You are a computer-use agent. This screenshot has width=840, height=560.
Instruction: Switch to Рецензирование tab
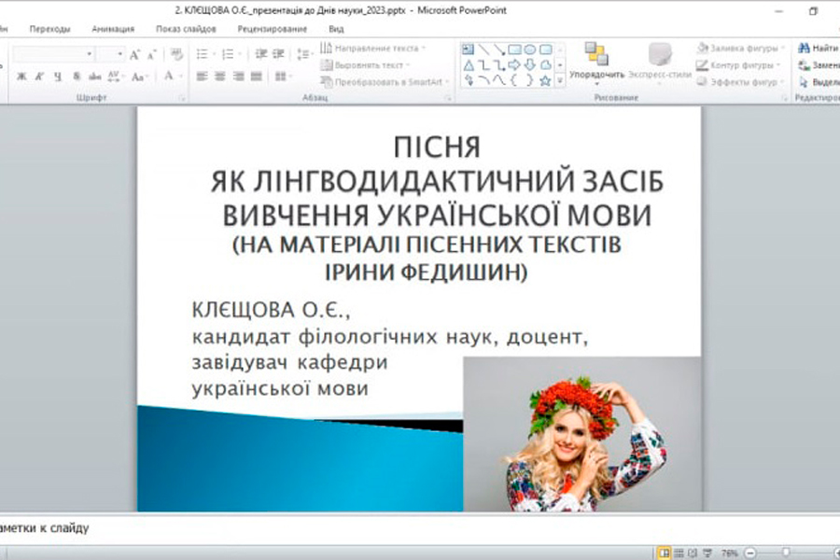click(272, 29)
